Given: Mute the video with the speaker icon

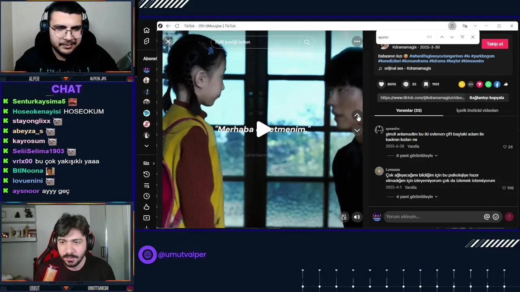Looking at the screenshot, I should click(357, 217).
